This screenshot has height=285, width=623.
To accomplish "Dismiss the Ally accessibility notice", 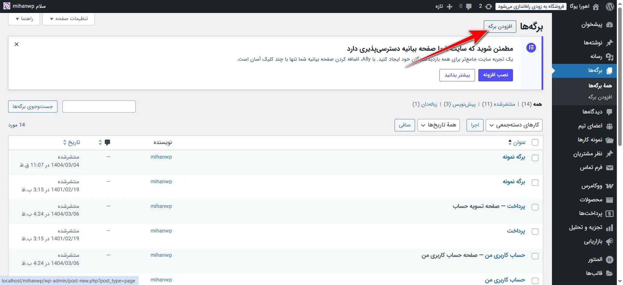I will 17,44.
